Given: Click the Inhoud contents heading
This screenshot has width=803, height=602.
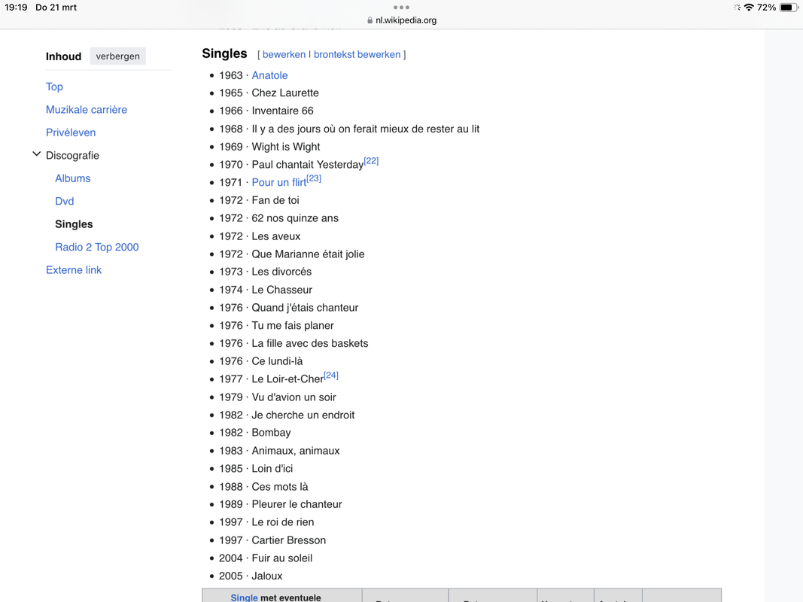Looking at the screenshot, I should (63, 56).
